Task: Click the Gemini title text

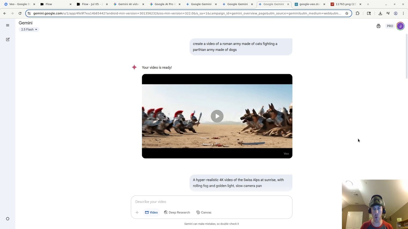Action: (x=25, y=23)
